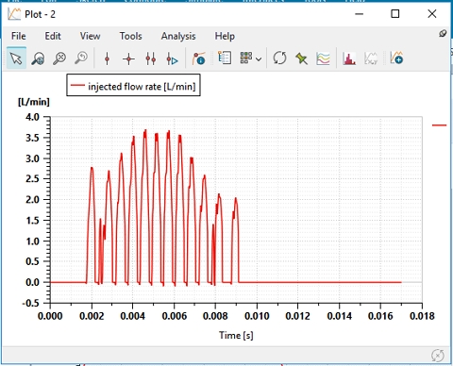Open the curve information icon
The width and height of the screenshot is (453, 366).
click(x=199, y=58)
